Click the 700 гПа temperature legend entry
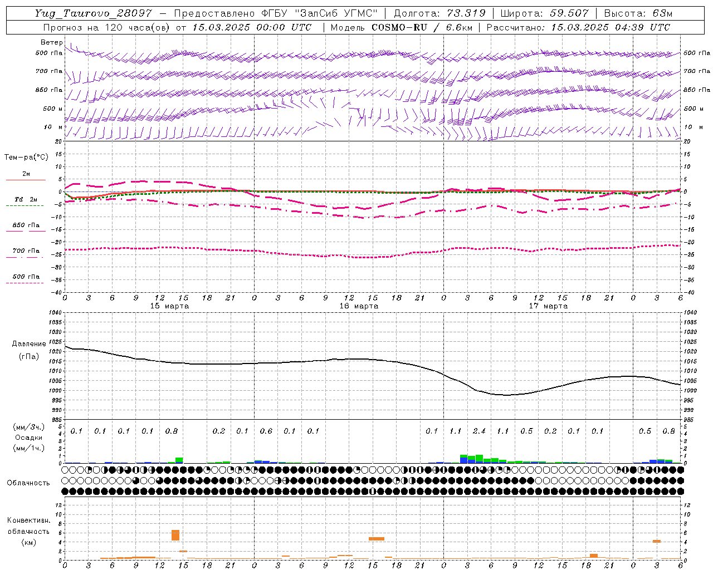 (26, 250)
